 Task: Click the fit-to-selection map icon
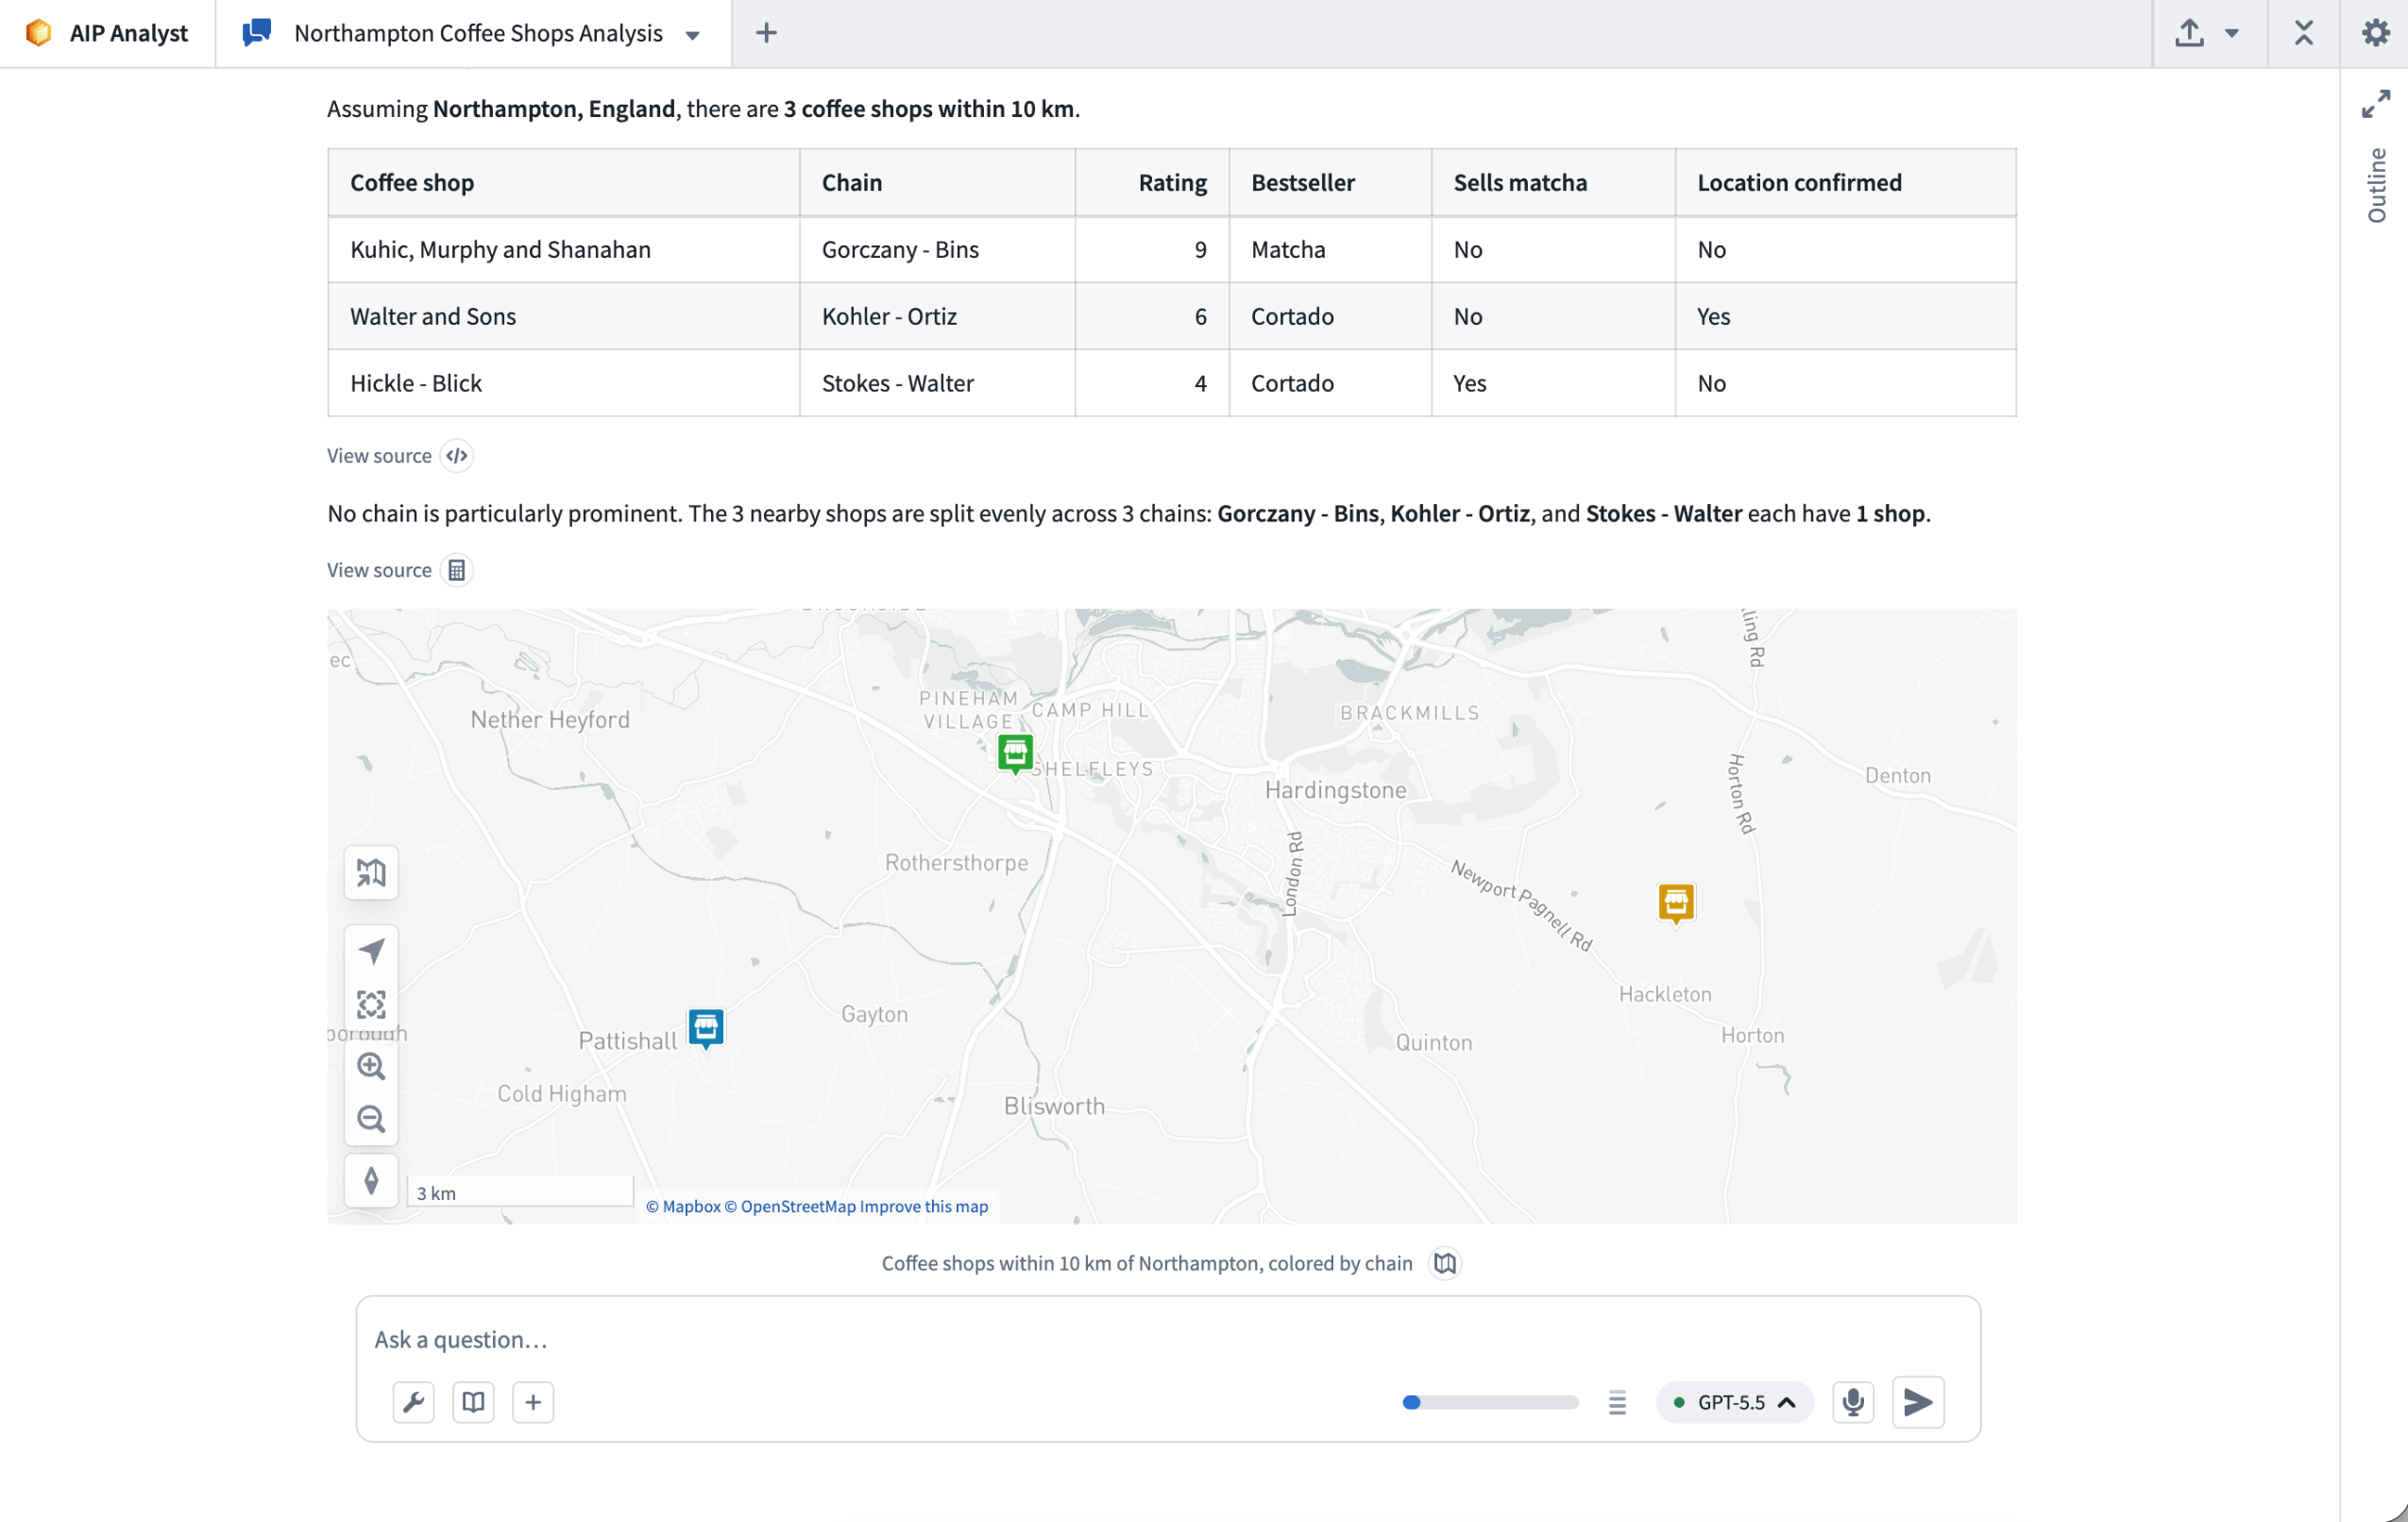[x=371, y=1004]
